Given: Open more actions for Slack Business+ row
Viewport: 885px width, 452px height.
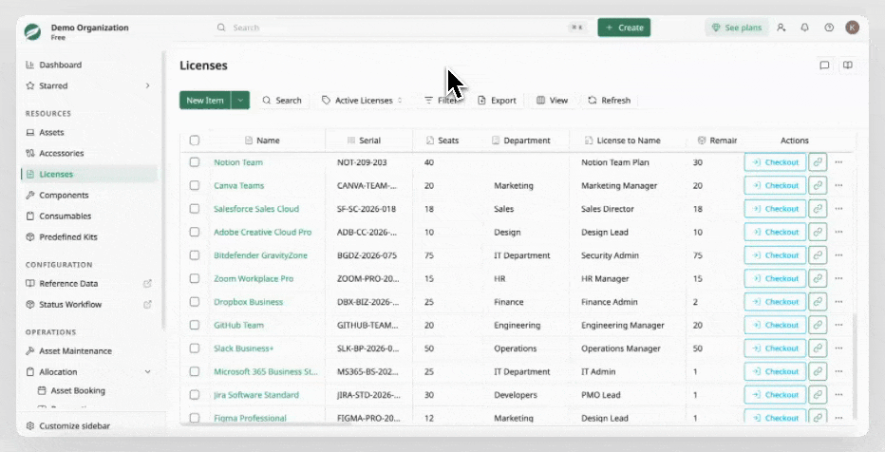Looking at the screenshot, I should click(x=838, y=348).
